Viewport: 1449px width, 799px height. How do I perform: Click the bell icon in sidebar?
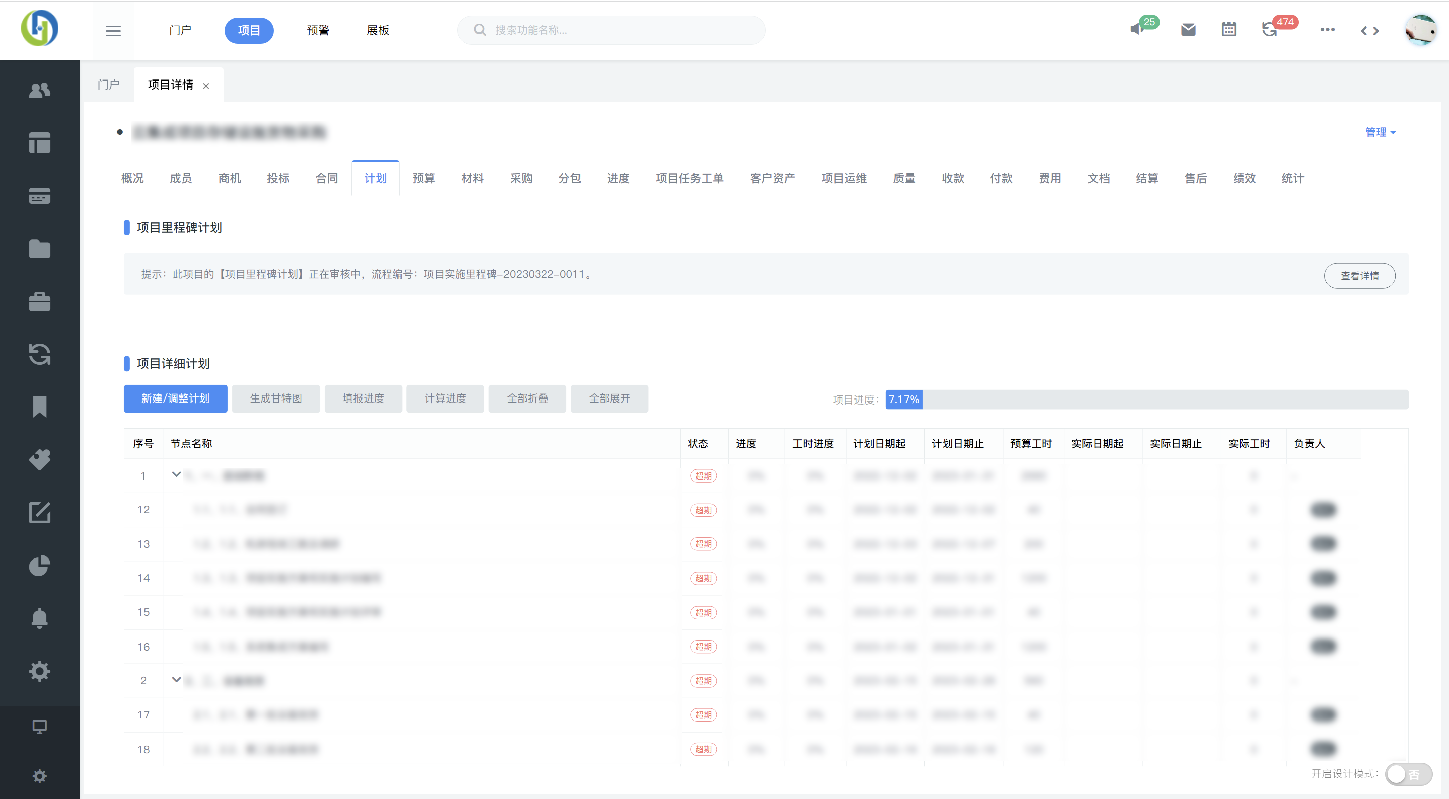click(39, 618)
